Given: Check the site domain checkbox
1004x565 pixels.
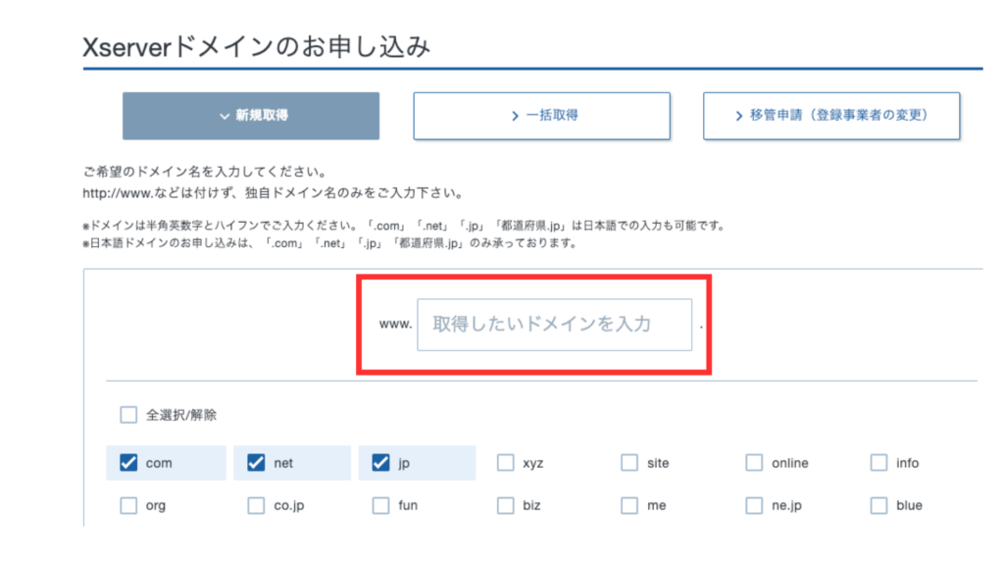Looking at the screenshot, I should tap(629, 463).
